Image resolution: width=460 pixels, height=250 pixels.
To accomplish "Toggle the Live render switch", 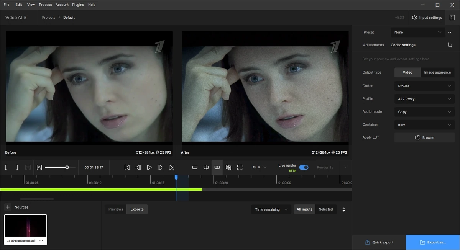I will pyautogui.click(x=304, y=167).
